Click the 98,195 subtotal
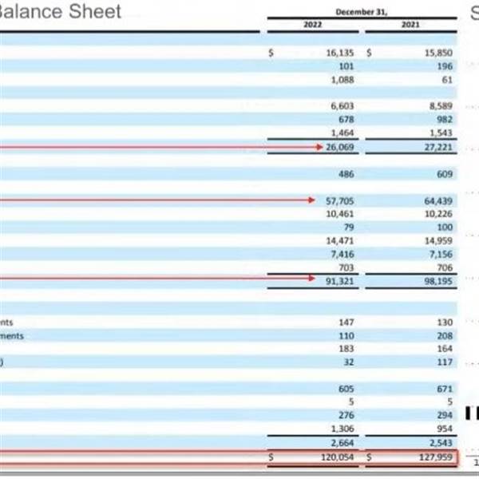This screenshot has width=479, height=479. point(438,281)
